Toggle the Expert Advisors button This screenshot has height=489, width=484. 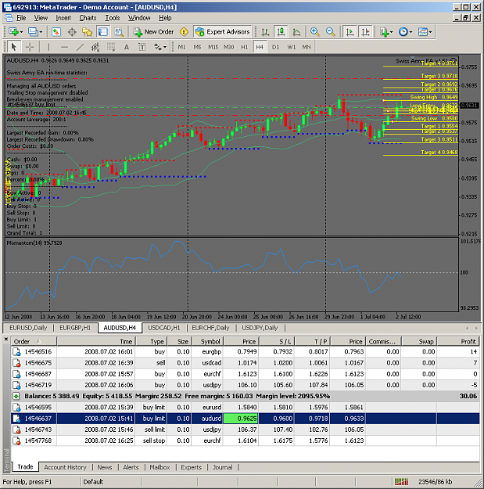(223, 32)
